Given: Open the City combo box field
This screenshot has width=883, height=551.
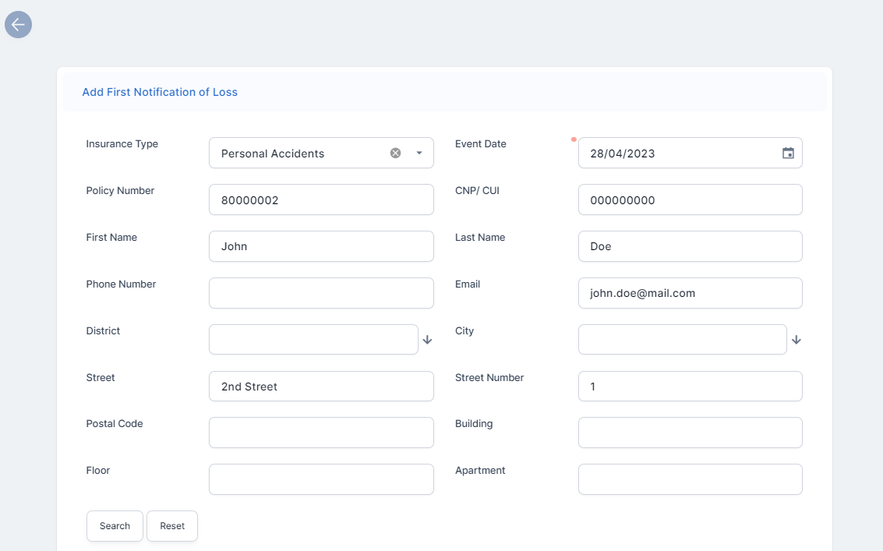Looking at the screenshot, I should pyautogui.click(x=682, y=340).
